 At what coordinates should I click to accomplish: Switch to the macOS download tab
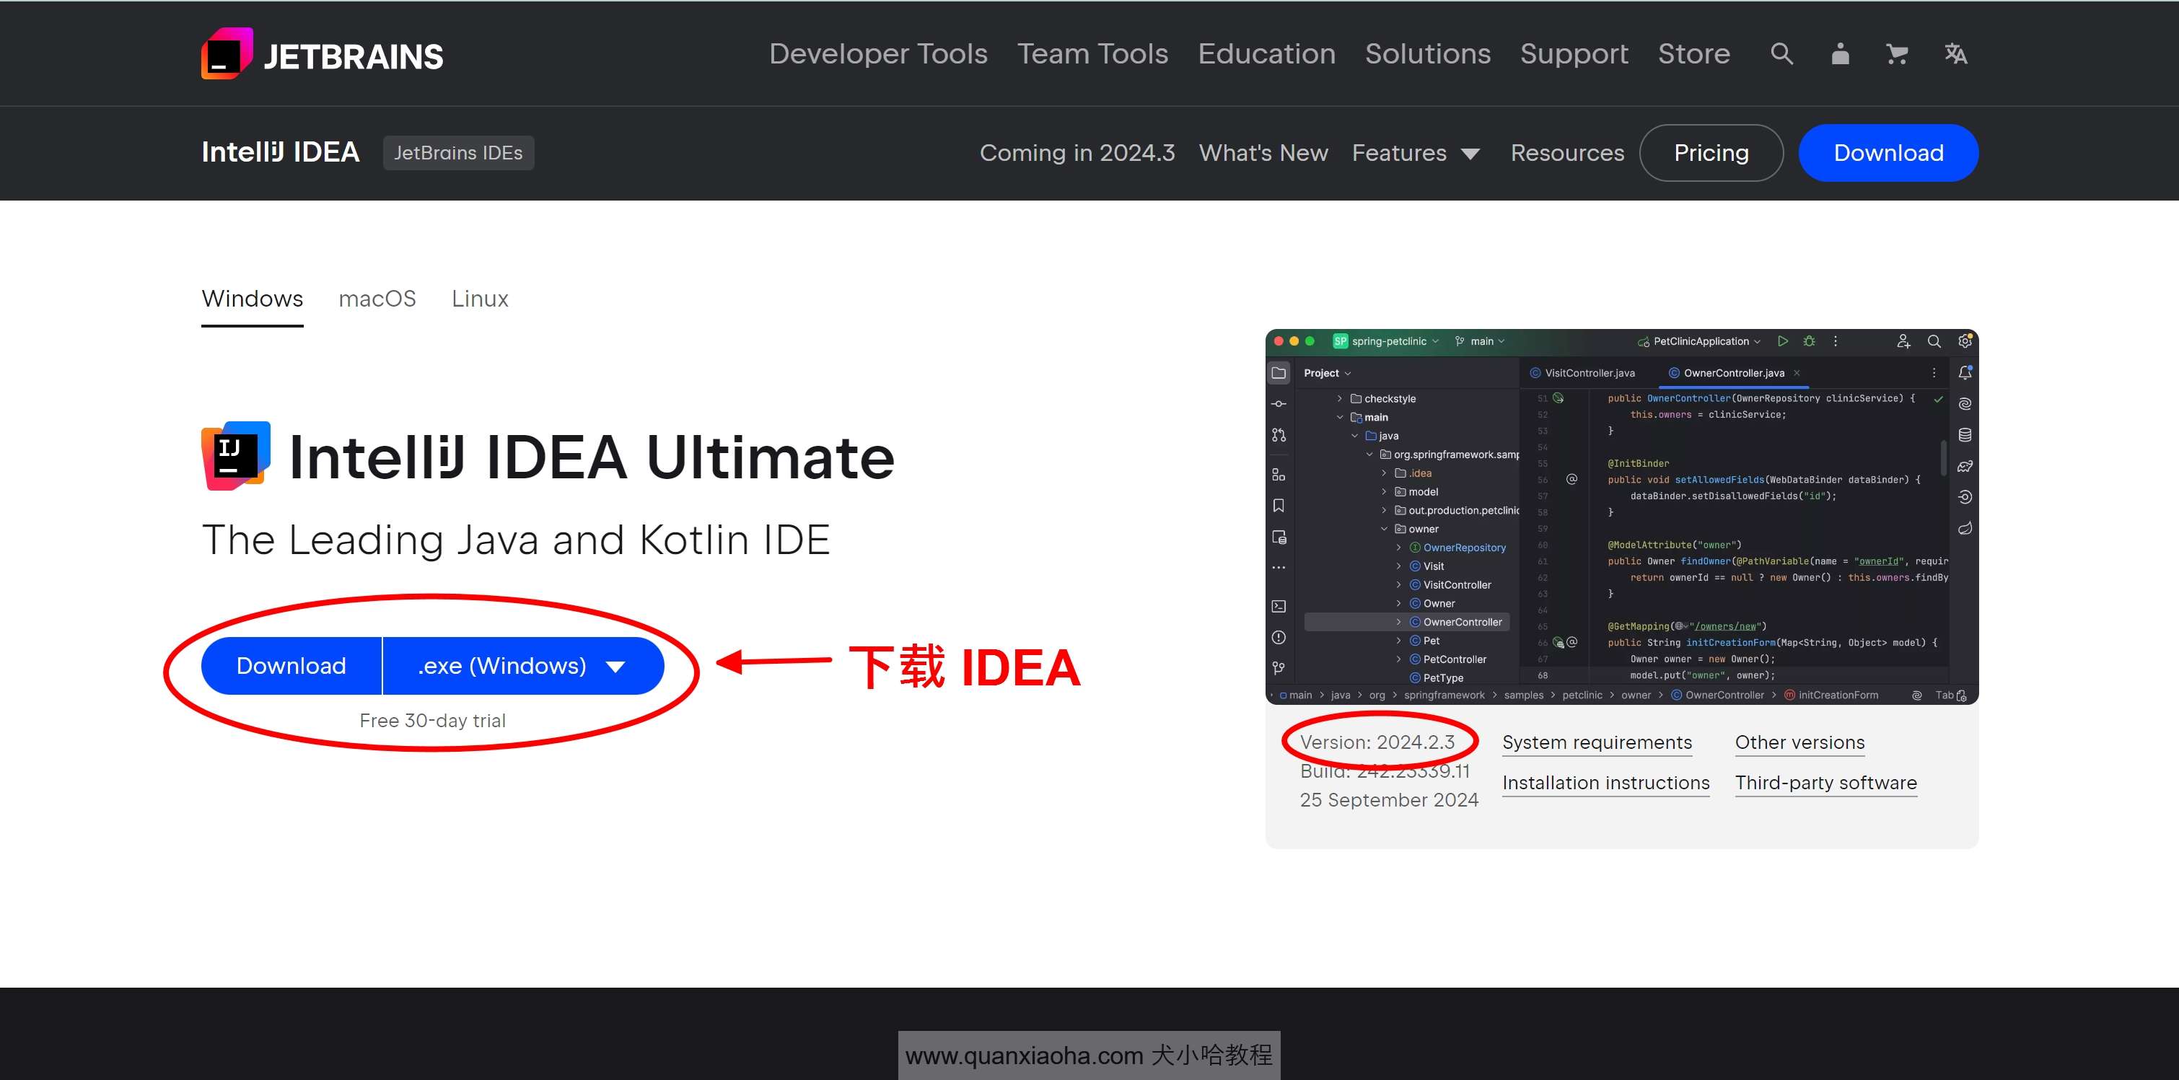pos(377,299)
